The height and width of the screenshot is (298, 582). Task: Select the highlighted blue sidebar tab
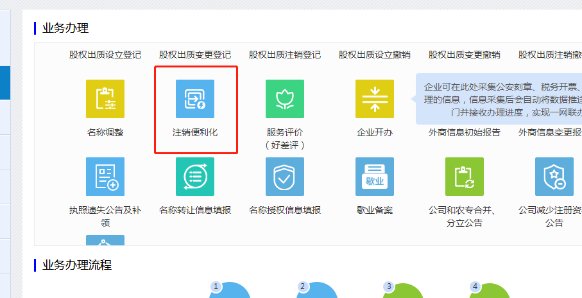(5, 83)
